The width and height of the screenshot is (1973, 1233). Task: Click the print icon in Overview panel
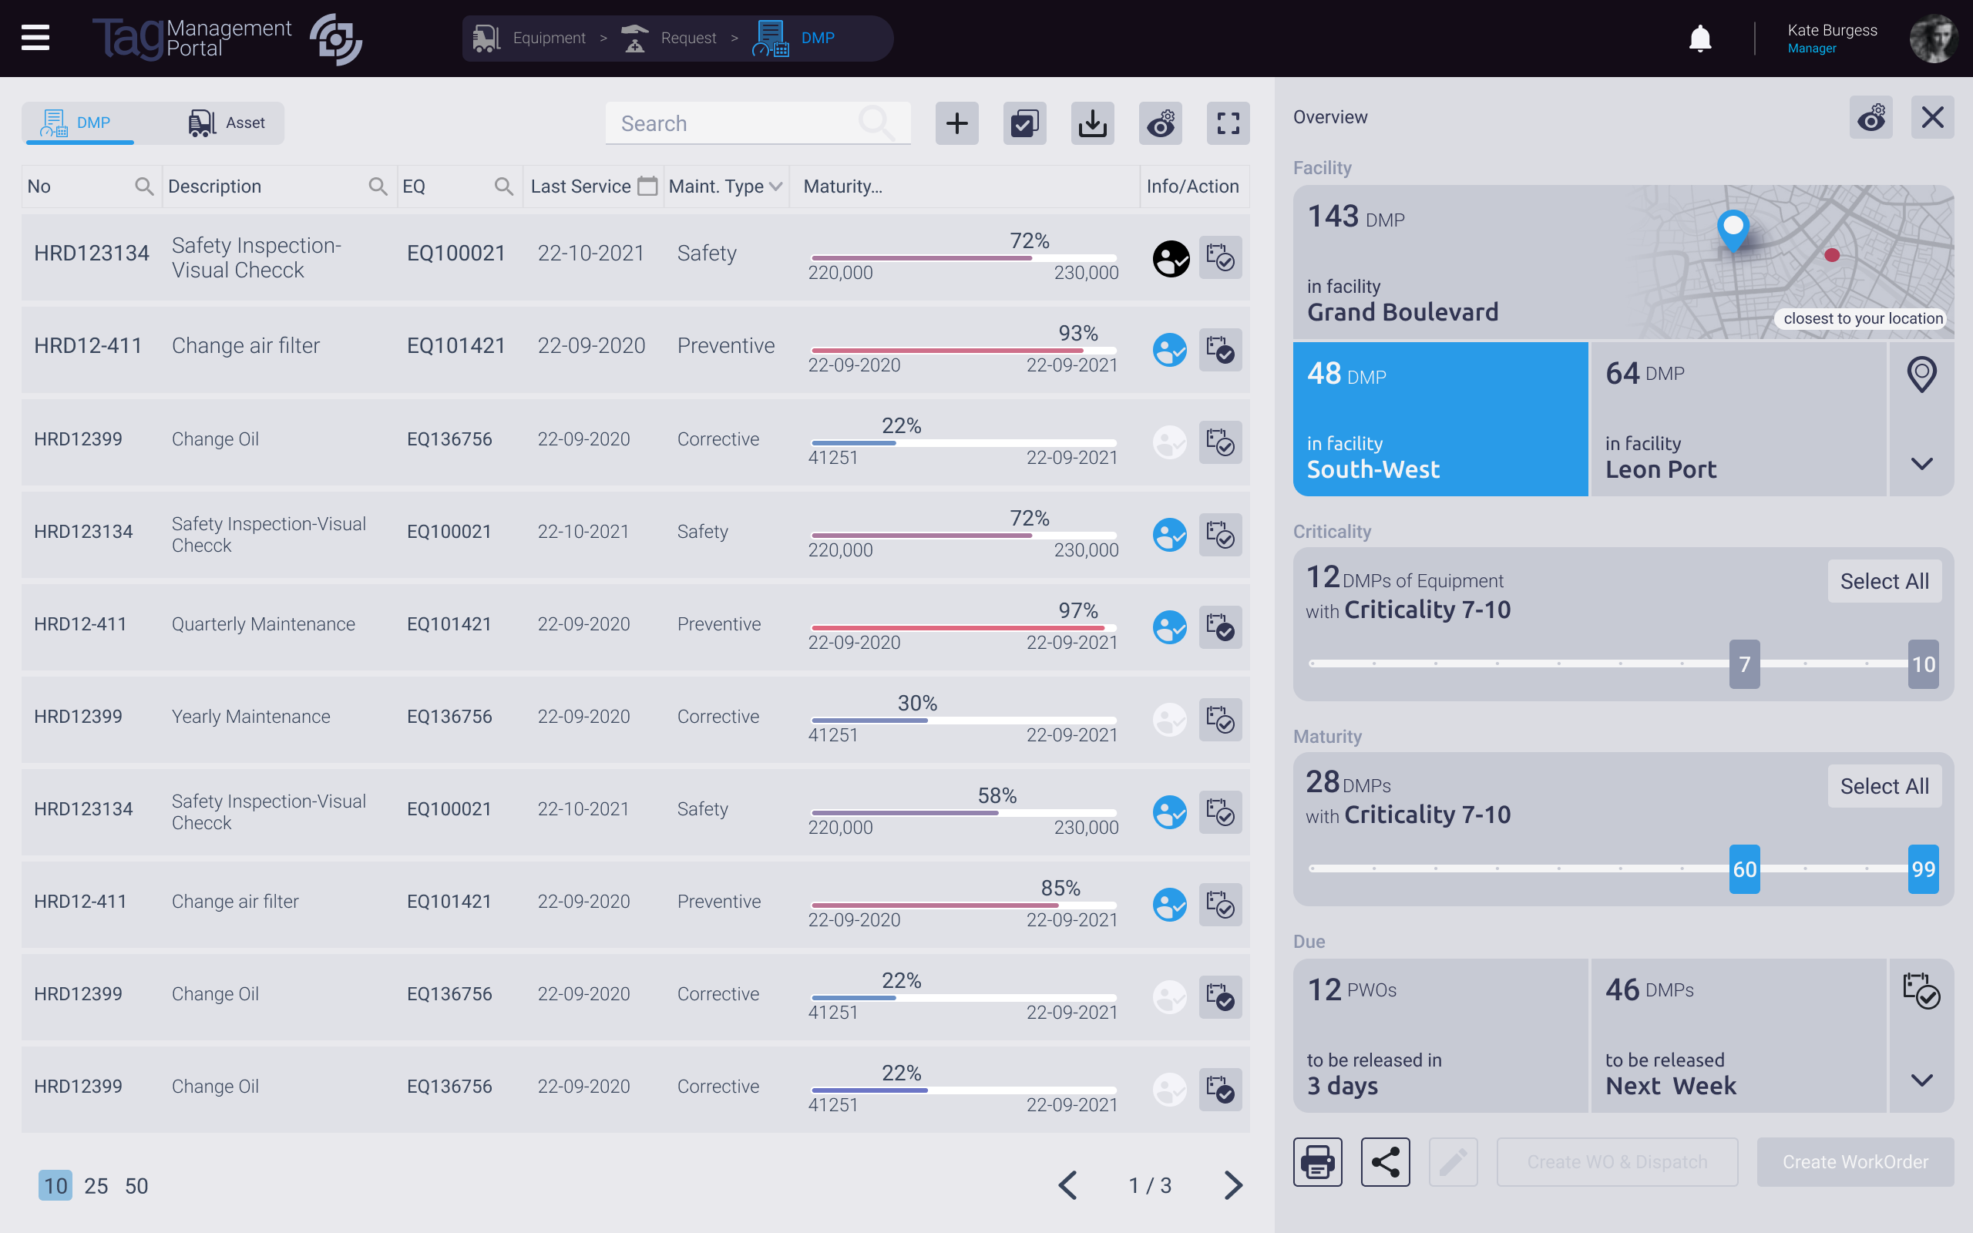(1317, 1161)
